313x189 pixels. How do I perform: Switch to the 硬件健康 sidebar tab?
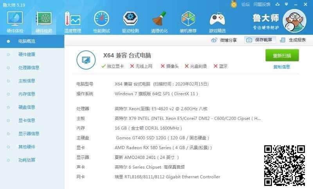(x=27, y=54)
